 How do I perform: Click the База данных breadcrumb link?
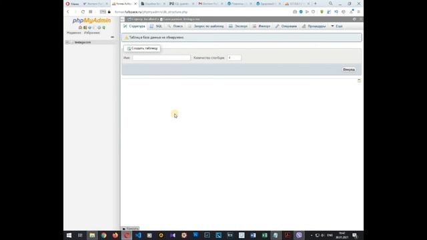[180, 19]
